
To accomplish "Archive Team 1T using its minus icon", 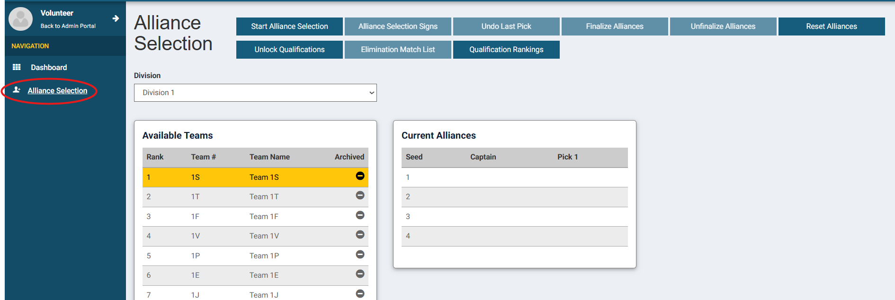I will click(360, 195).
